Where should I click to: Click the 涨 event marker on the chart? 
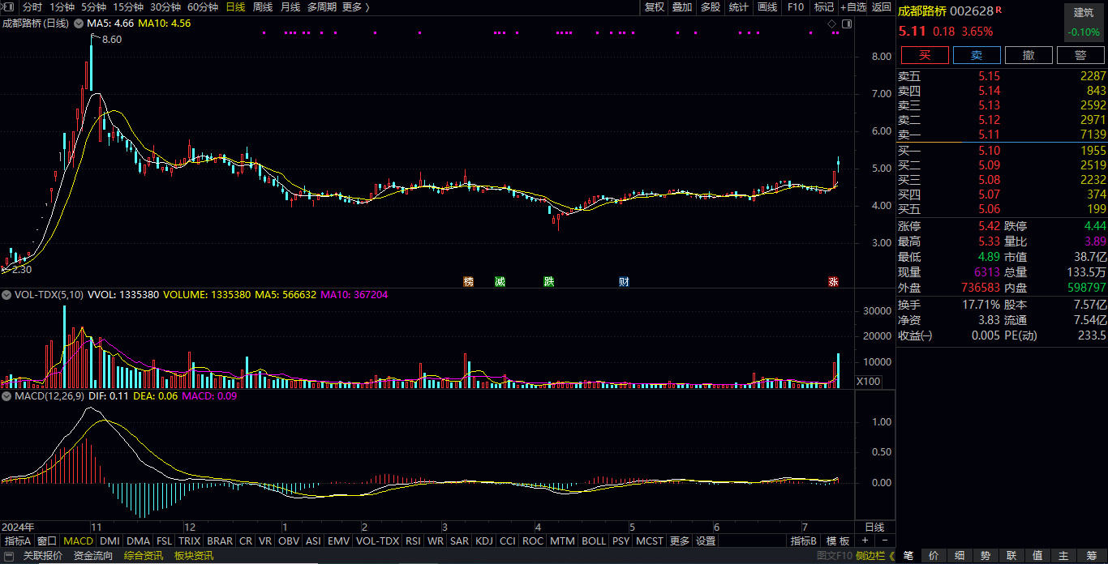[833, 282]
